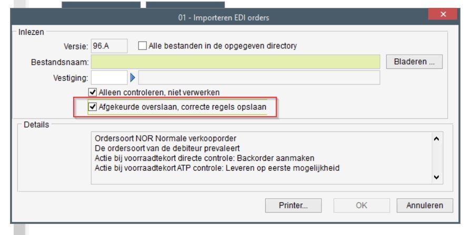Enable Alle bestanden in de opgegeven directory

pyautogui.click(x=143, y=46)
